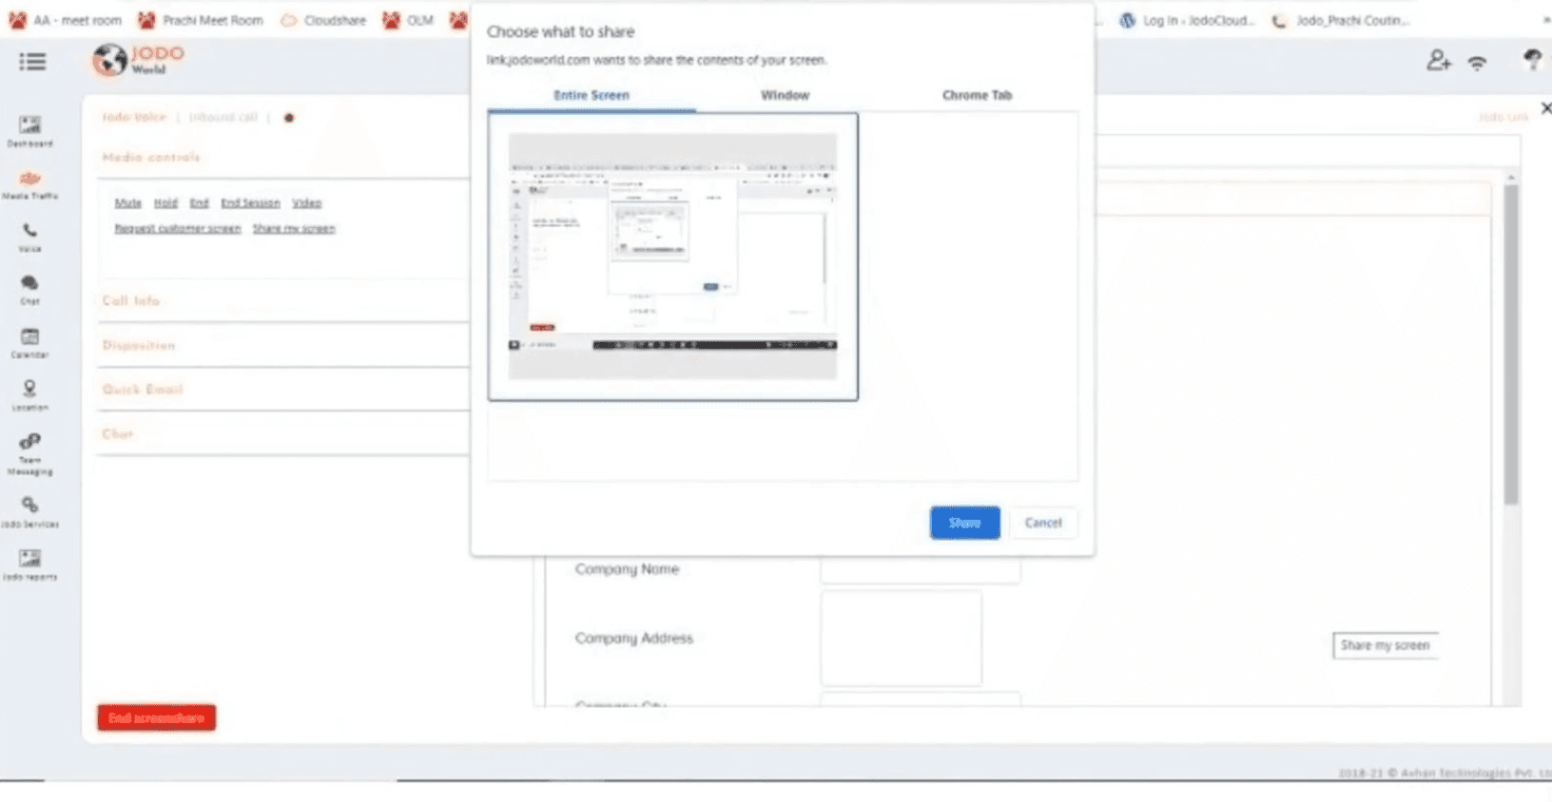The height and width of the screenshot is (802, 1552).
Task: Click the Video link
Action: pyautogui.click(x=306, y=202)
